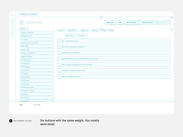This screenshot has height=137, width=183.
Task: Click the Set Funding field
Action: [x=36, y=84]
